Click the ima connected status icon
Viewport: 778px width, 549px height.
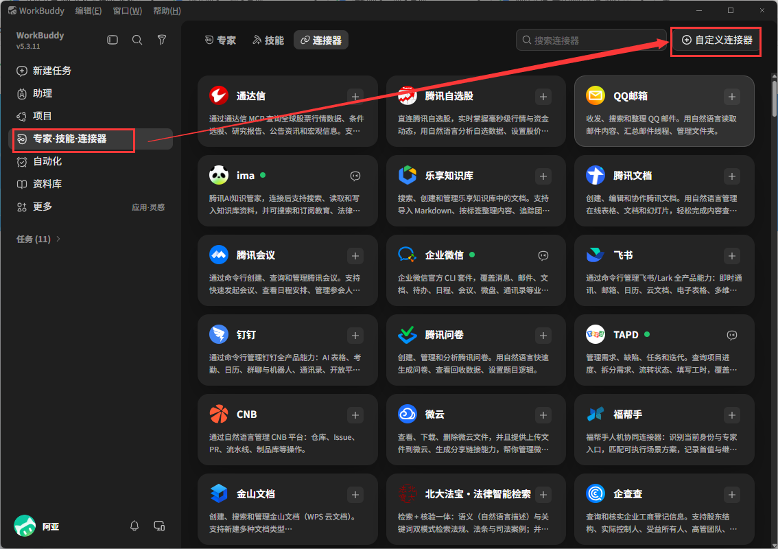coord(355,176)
